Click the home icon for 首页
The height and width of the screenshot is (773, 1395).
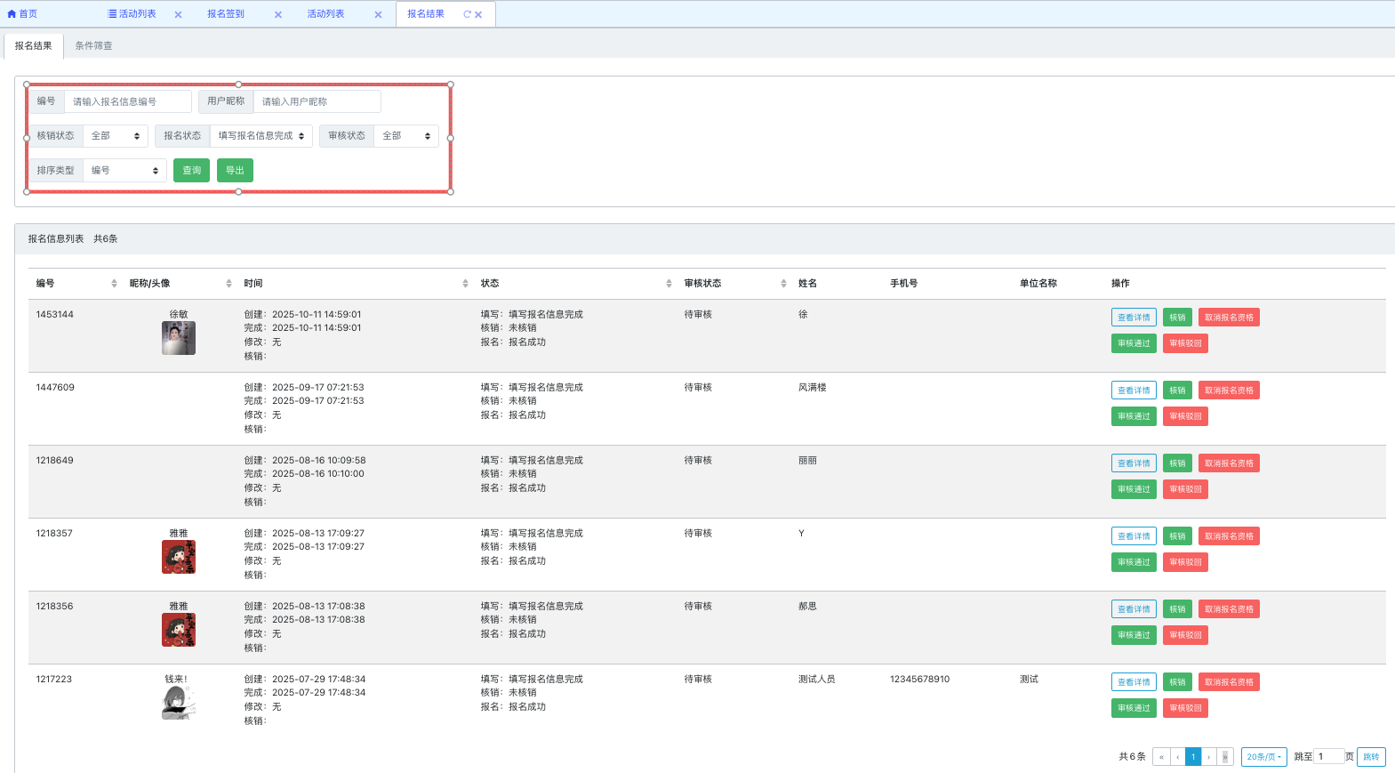tap(12, 14)
